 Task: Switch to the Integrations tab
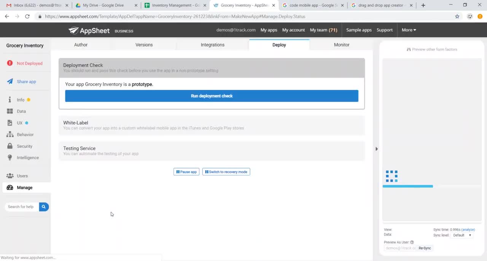click(x=212, y=45)
